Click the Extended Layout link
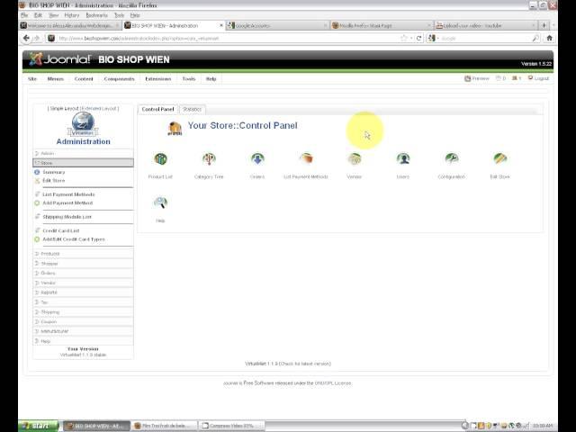The width and height of the screenshot is (576, 432). tap(99, 108)
